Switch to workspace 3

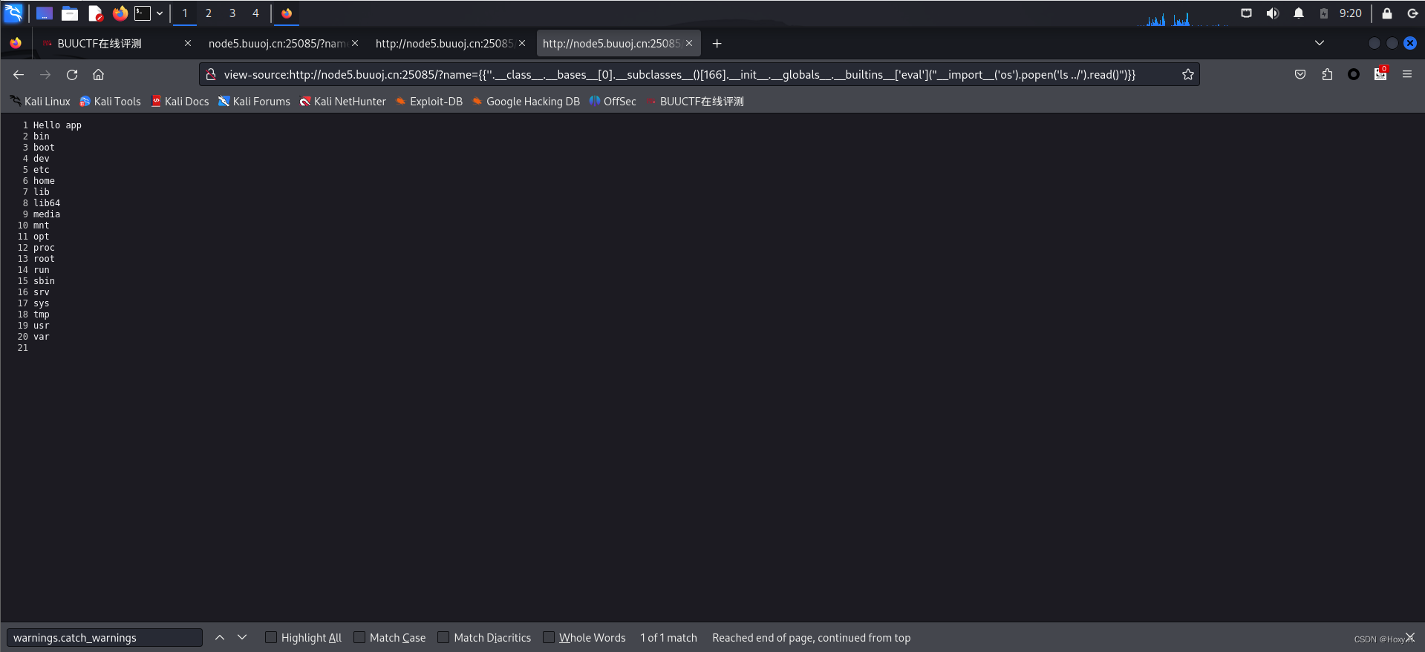tap(232, 13)
